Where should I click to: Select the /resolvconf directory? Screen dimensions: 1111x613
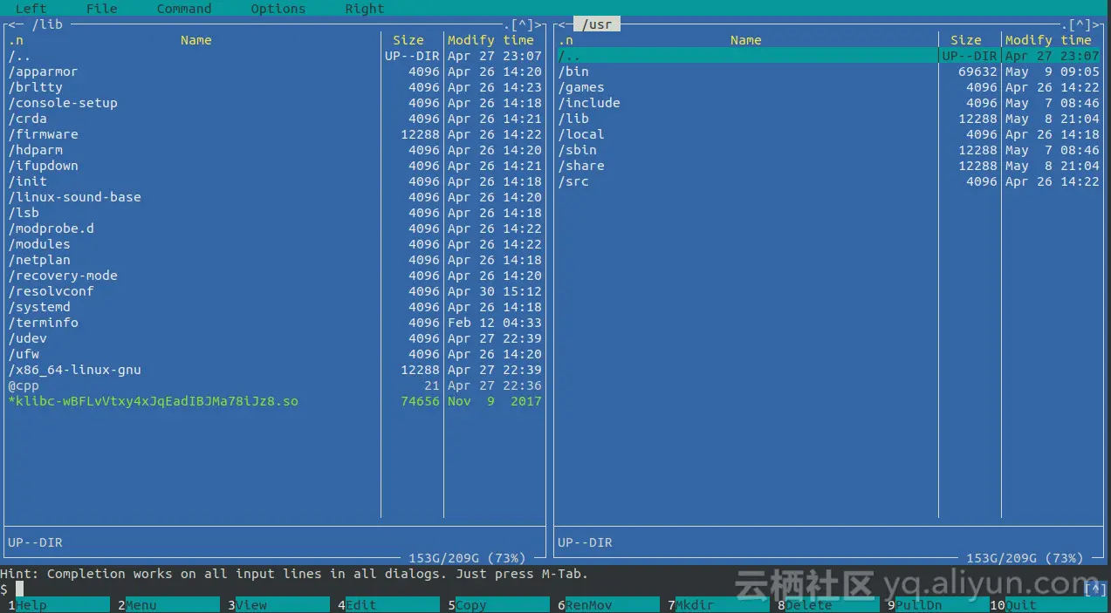pos(275,291)
